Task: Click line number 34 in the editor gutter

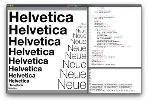Action: [90, 29]
